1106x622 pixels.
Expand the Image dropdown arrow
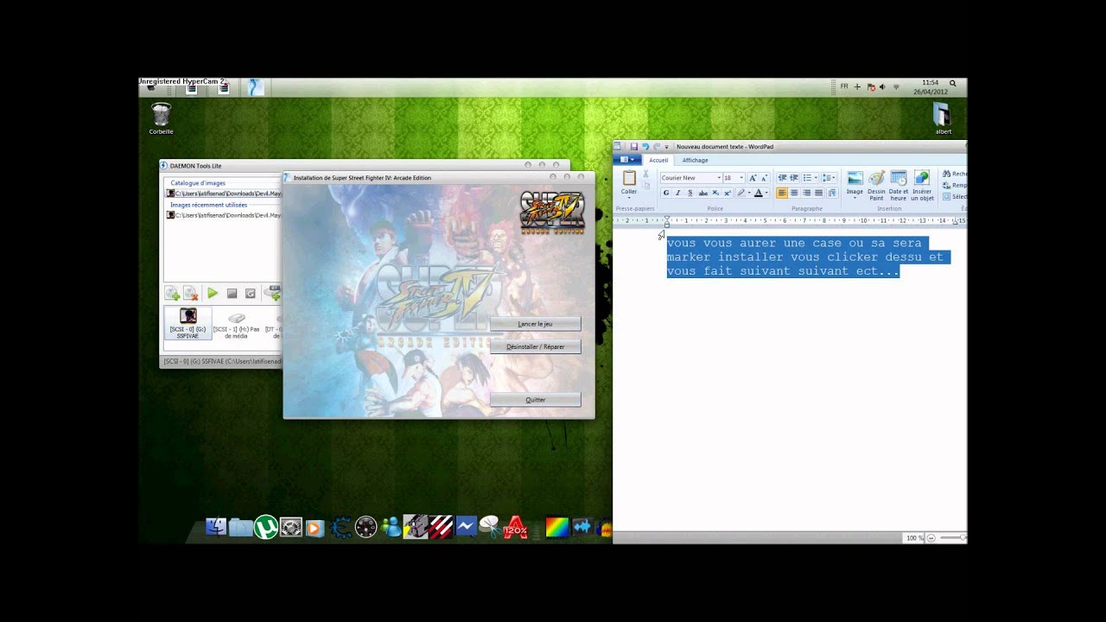pyautogui.click(x=855, y=198)
